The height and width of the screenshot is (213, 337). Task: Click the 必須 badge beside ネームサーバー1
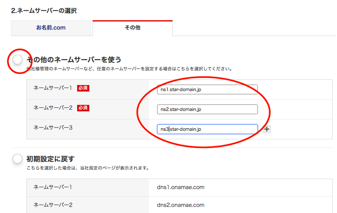pos(83,88)
